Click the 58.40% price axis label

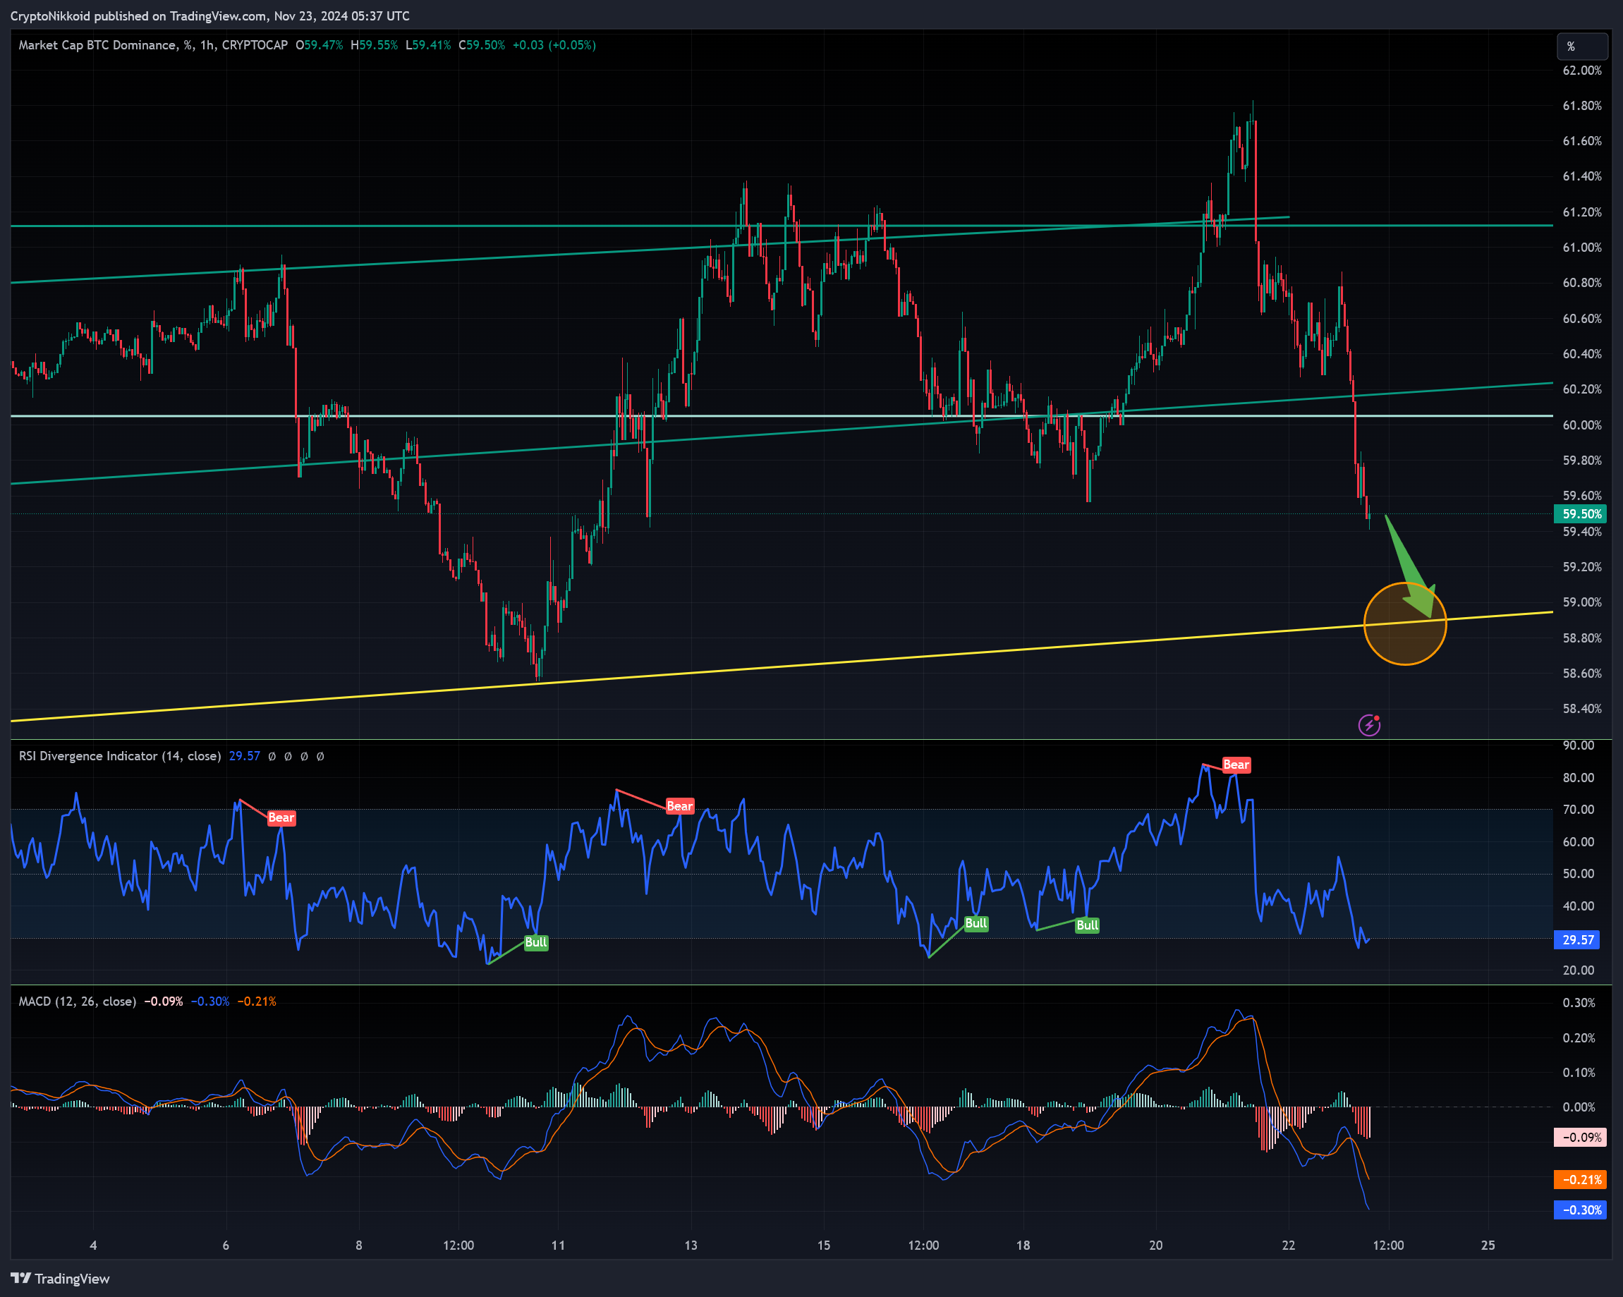[1582, 708]
